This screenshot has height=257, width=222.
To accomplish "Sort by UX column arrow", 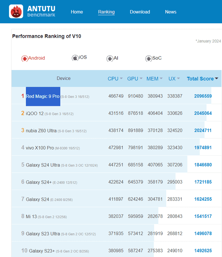I will point(178,78).
